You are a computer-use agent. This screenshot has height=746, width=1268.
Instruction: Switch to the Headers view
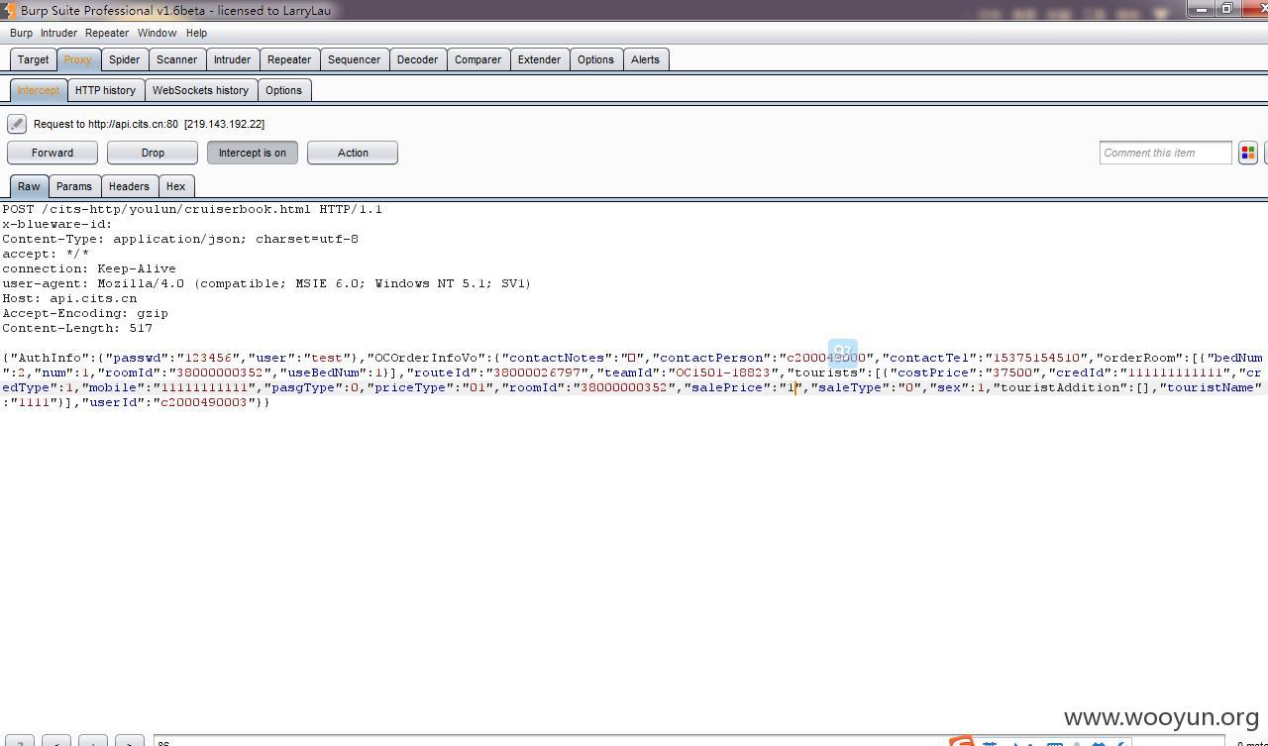coord(129,186)
